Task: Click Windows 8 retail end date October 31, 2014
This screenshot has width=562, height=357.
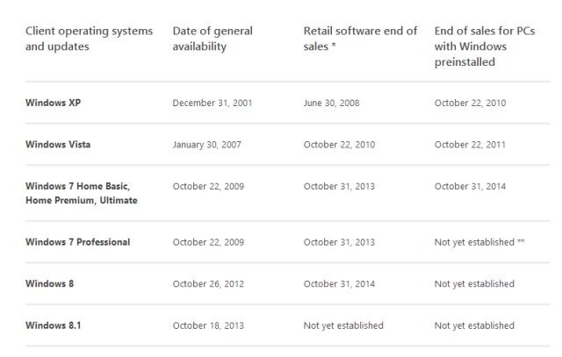Action: point(339,283)
